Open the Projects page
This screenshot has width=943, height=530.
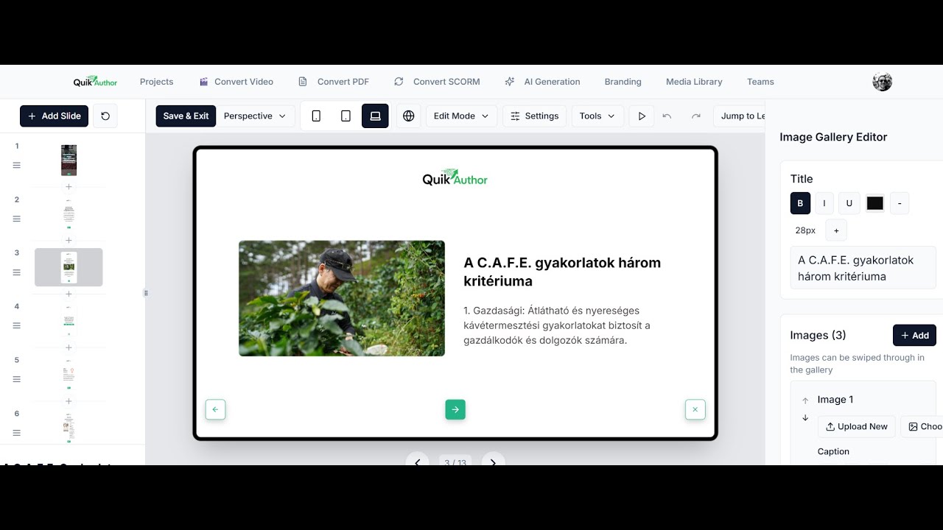click(156, 82)
